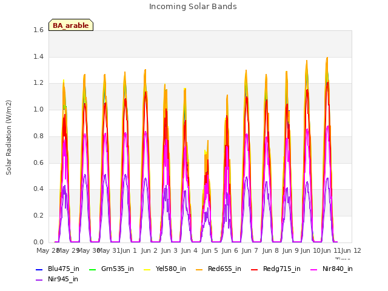This screenshot has width=388, height=291.
Task: Toggle the Red655_in legend entry
Action: [x=218, y=269]
